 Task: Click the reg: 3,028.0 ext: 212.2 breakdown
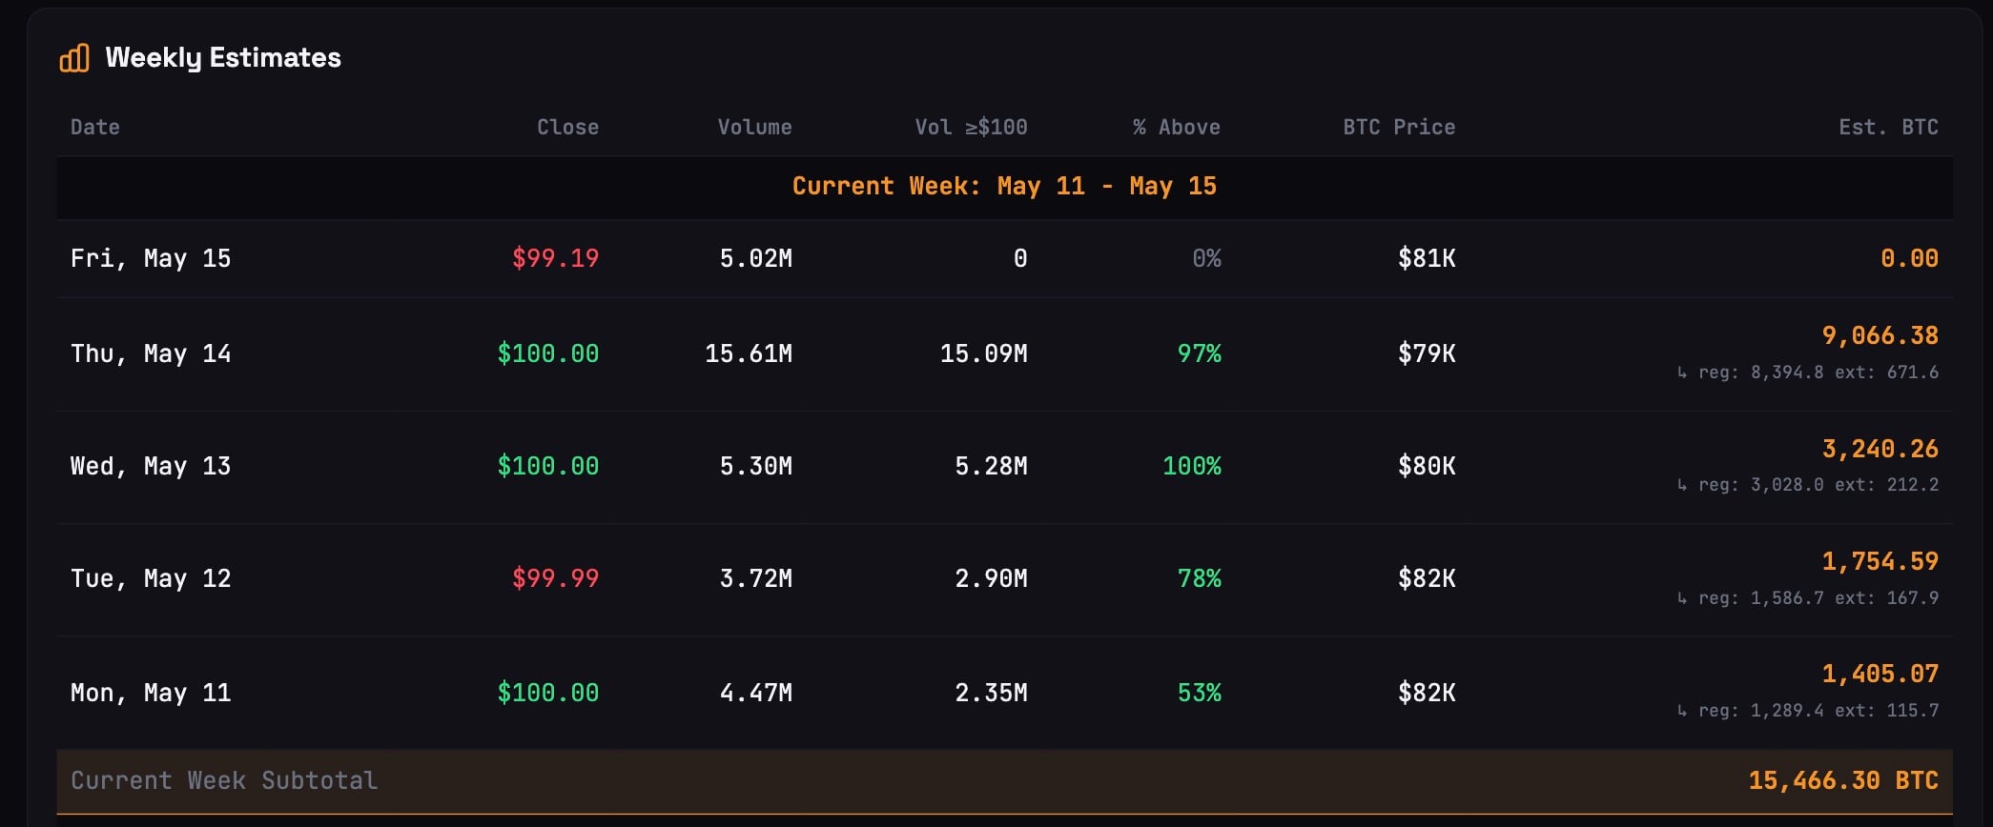(x=1808, y=485)
